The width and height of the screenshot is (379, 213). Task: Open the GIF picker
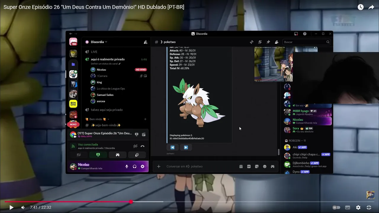(249, 167)
